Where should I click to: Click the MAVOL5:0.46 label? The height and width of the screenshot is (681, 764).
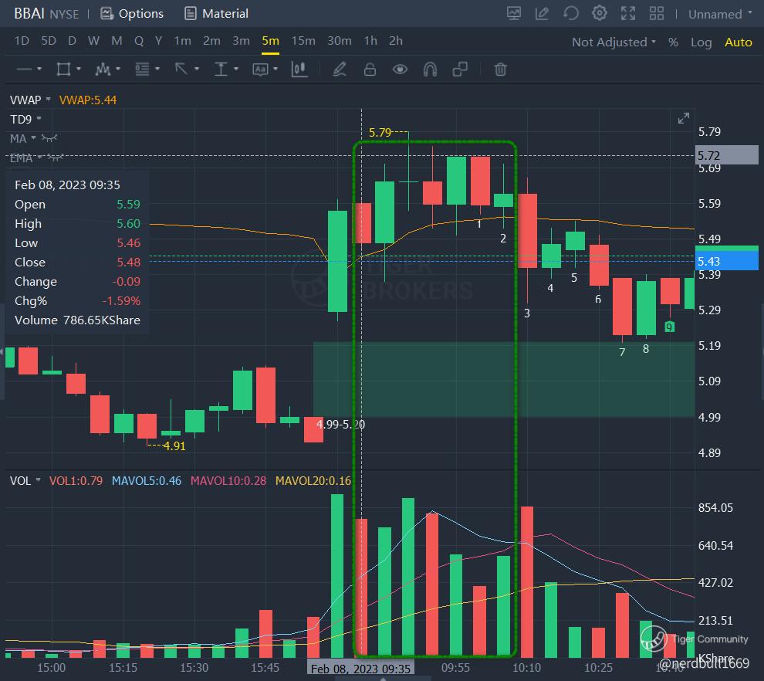(147, 481)
